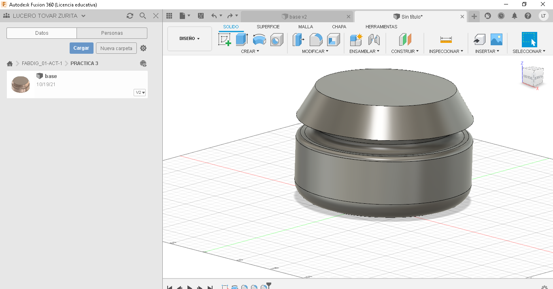Image resolution: width=553 pixels, height=289 pixels.
Task: Expand the SELECCIONAR menu
Action: tap(529, 51)
